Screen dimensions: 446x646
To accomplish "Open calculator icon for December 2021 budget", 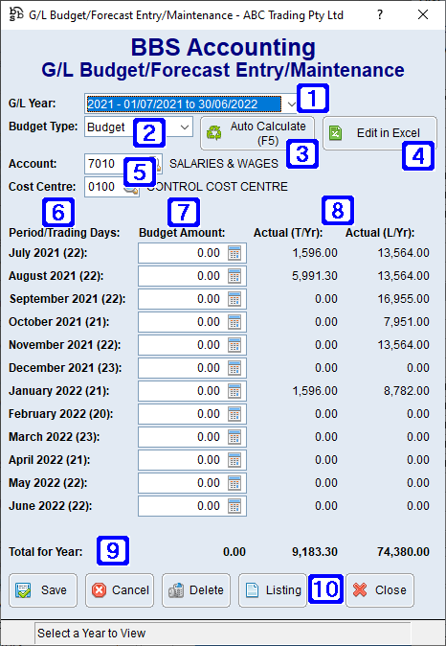I will click(234, 368).
